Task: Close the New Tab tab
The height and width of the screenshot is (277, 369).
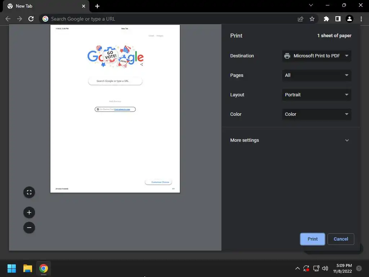Action: click(84, 6)
